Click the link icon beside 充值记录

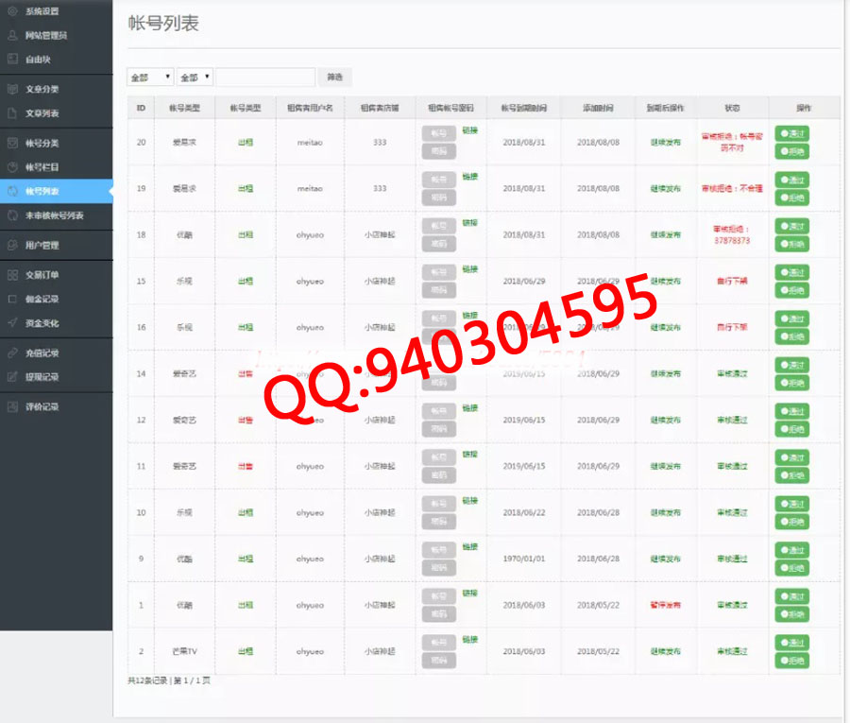click(12, 353)
